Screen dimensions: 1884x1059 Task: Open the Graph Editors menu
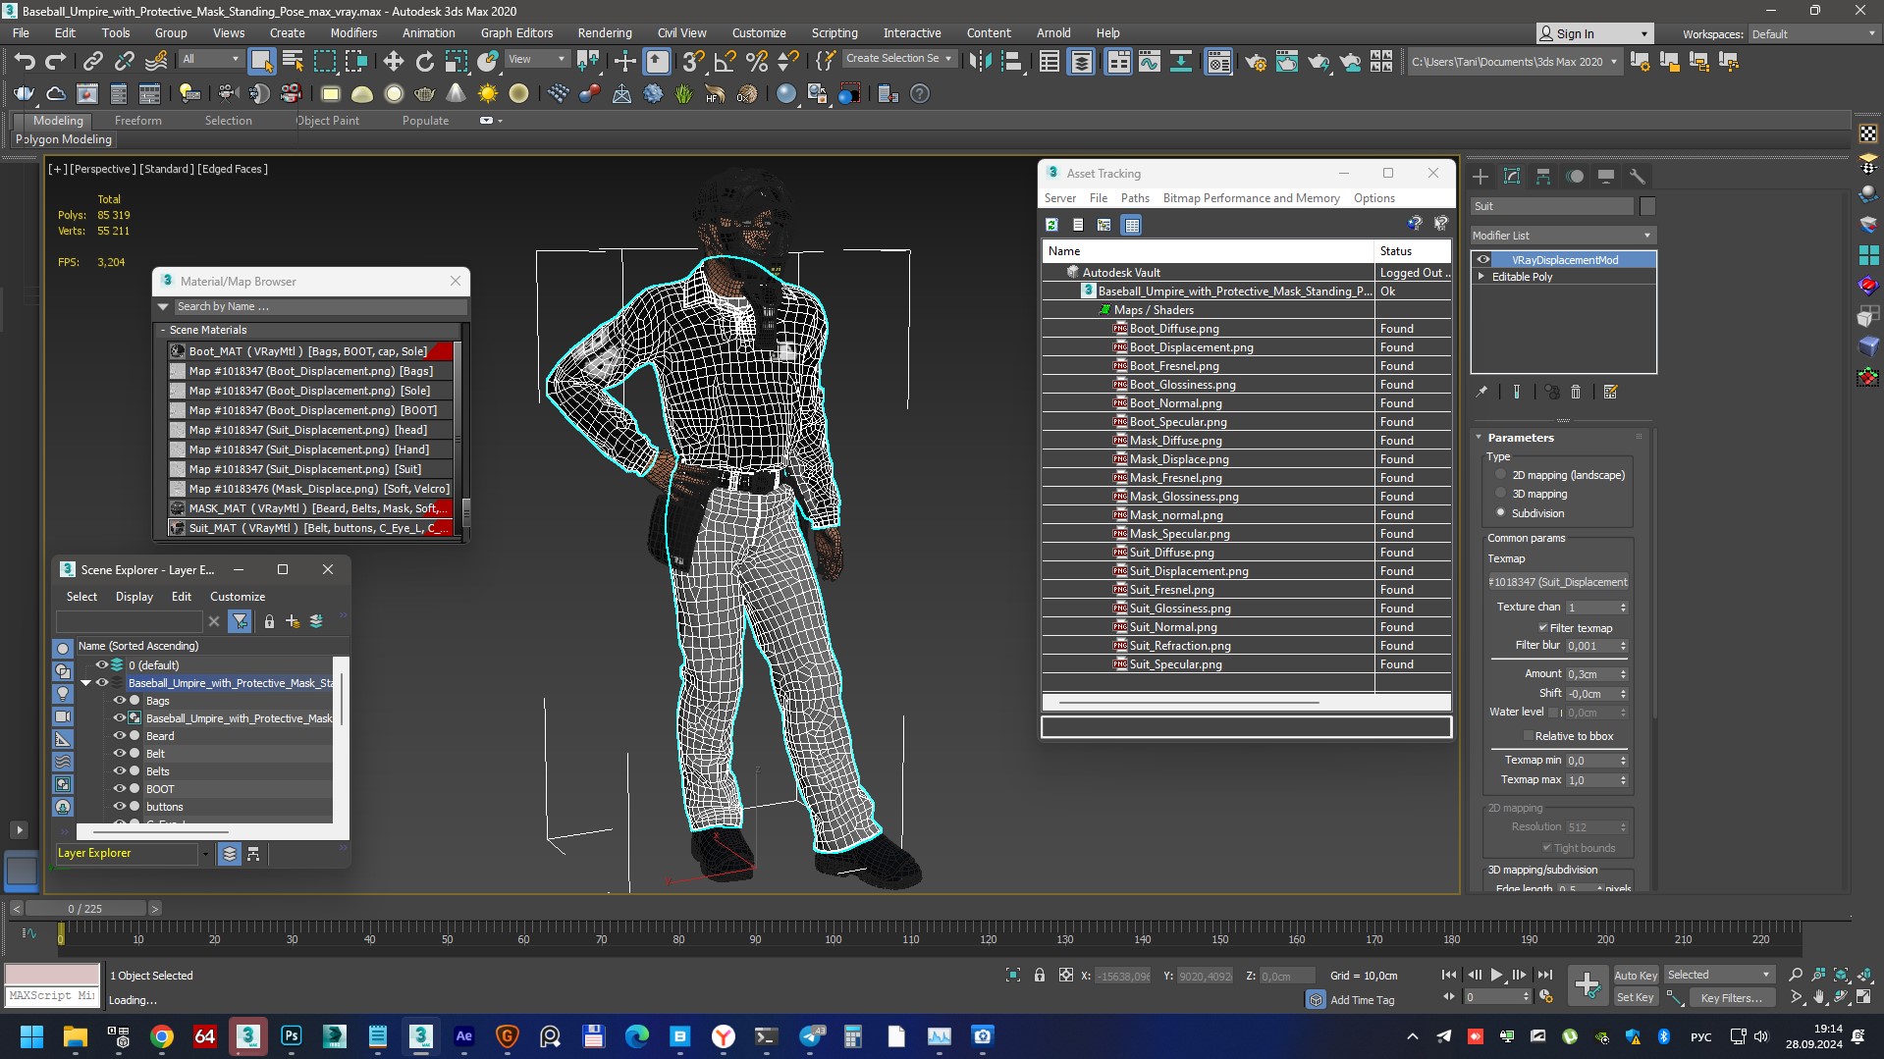tap(516, 32)
